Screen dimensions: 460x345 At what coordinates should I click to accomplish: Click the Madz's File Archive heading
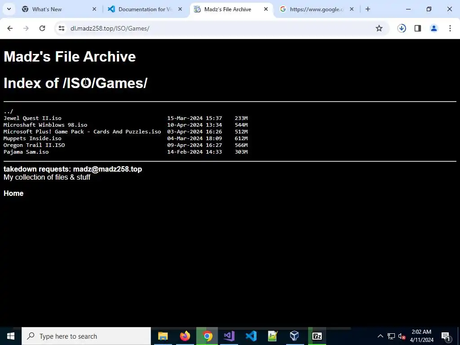[70, 56]
